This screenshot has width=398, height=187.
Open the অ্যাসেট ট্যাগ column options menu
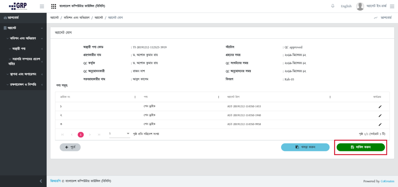(x=330, y=97)
